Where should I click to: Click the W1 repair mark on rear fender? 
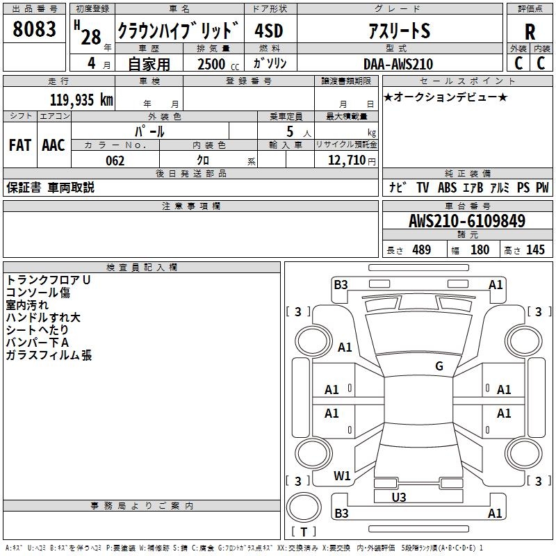tap(342, 476)
